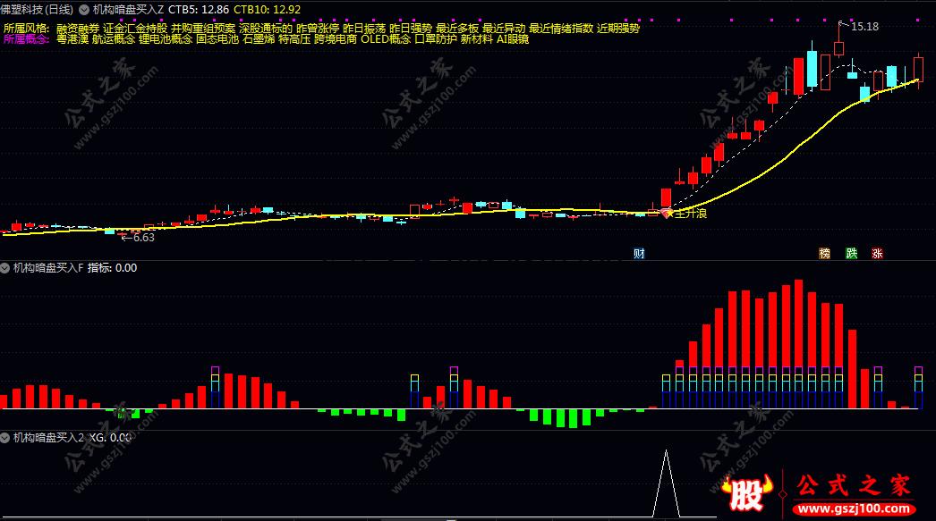
Task: Open the 证金汇金持股 style tag
Action: pos(135,28)
